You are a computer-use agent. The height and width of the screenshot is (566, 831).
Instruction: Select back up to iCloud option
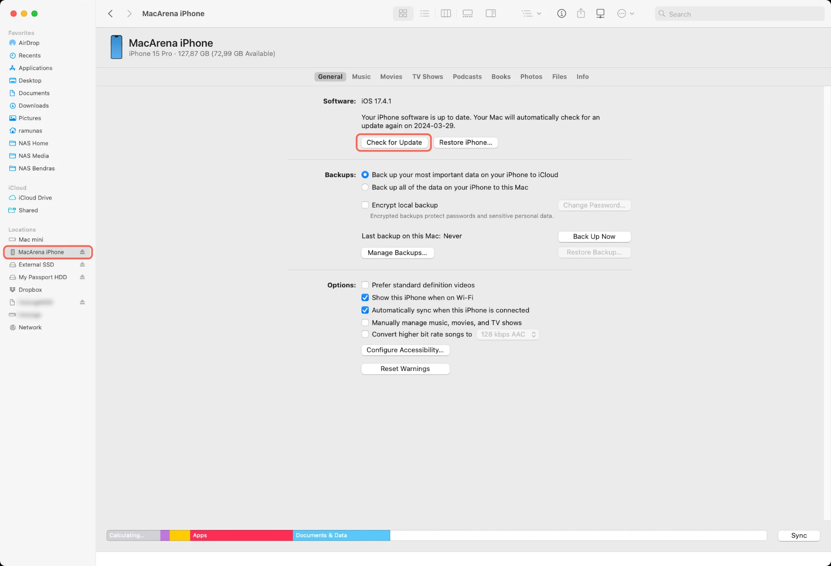[x=365, y=175]
